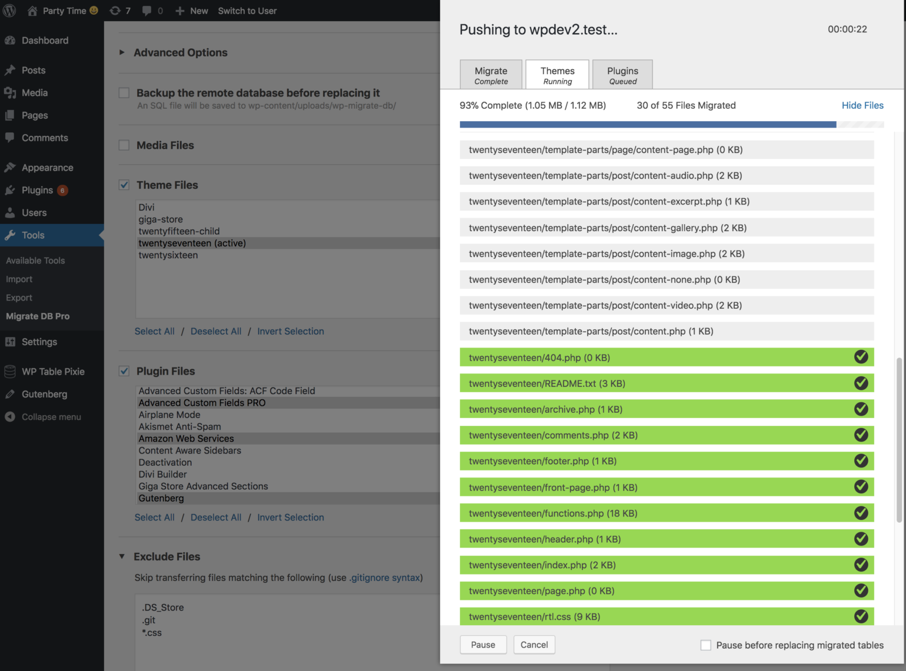The height and width of the screenshot is (671, 906).
Task: Check the Media Files checkbox
Action: [124, 145]
